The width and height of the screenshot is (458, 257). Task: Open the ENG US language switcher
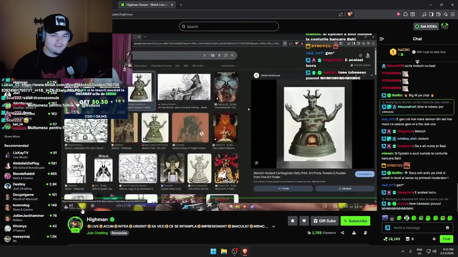tap(420, 251)
